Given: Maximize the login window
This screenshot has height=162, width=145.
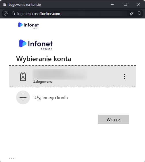Looking at the screenshot, I should click(x=125, y=4).
